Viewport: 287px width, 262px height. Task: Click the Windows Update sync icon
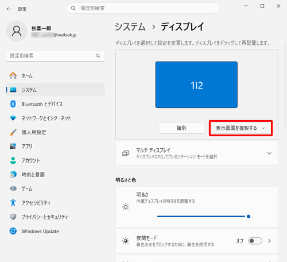click(x=13, y=231)
